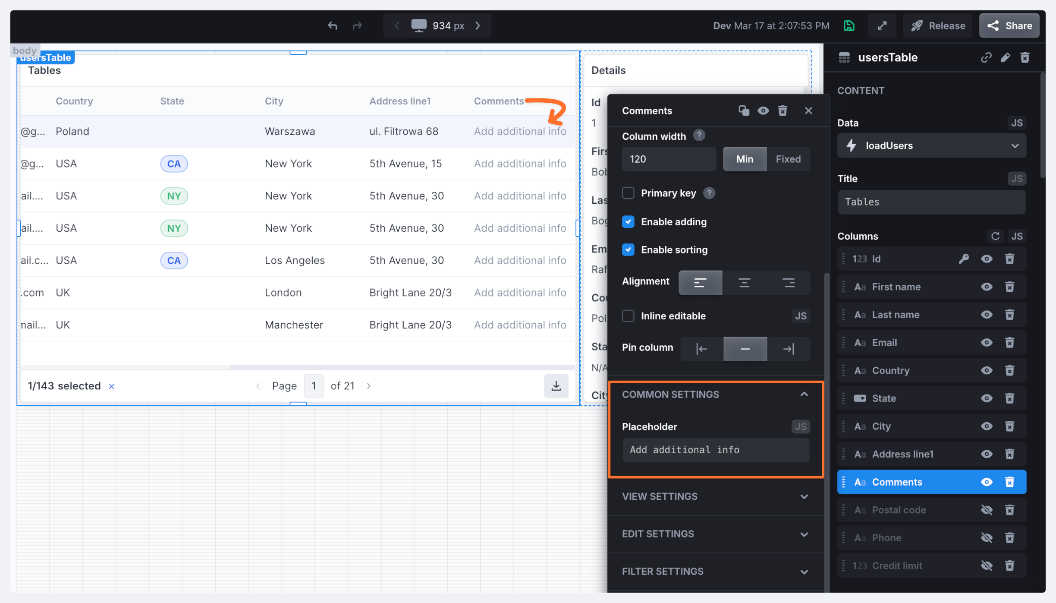Switch column width mode to Fixed
The height and width of the screenshot is (603, 1056).
point(788,159)
